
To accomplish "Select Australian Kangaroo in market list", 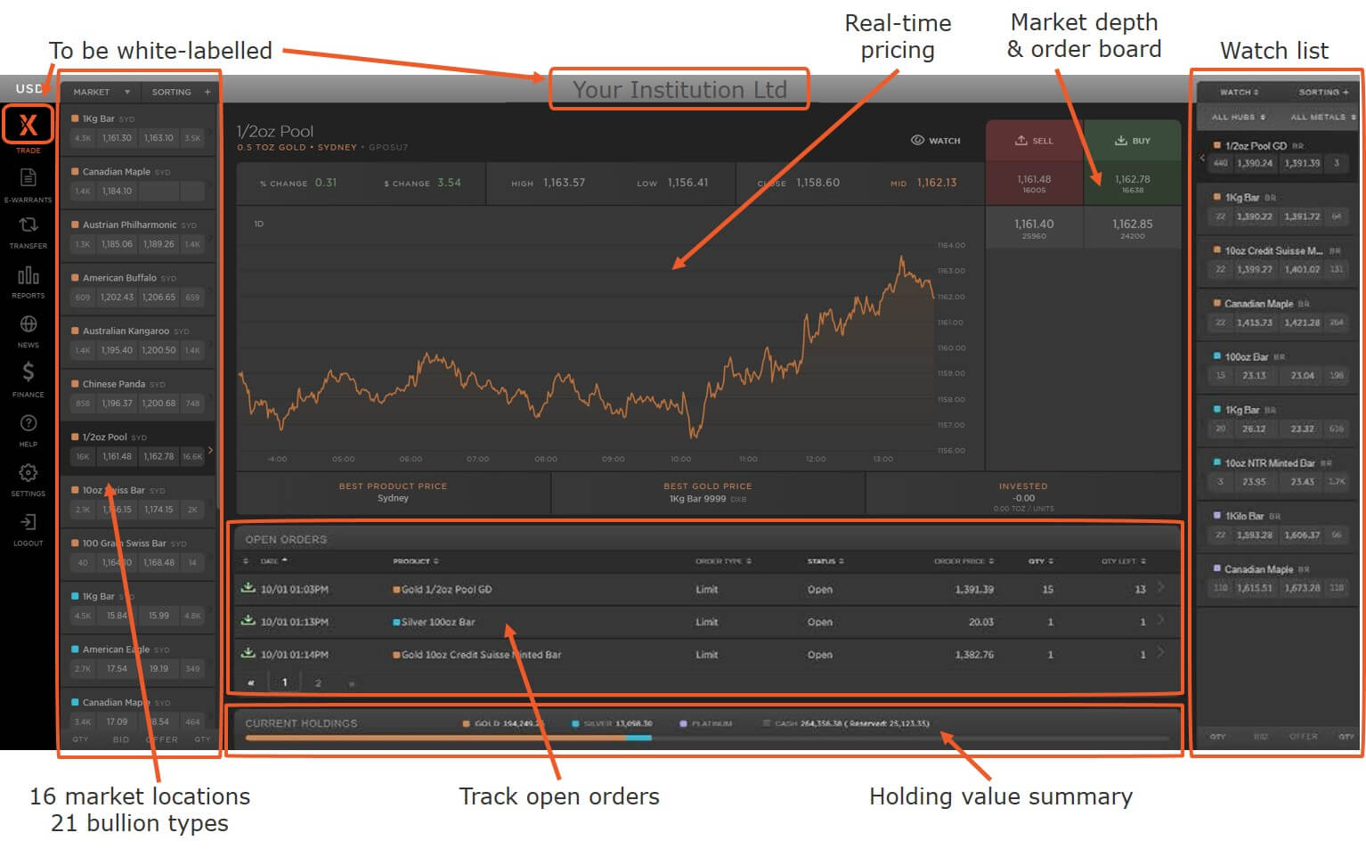I will point(138,341).
